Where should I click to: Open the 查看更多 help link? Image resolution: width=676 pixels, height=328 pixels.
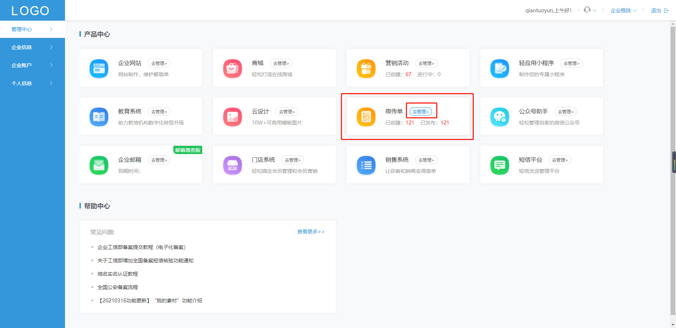pyautogui.click(x=310, y=232)
